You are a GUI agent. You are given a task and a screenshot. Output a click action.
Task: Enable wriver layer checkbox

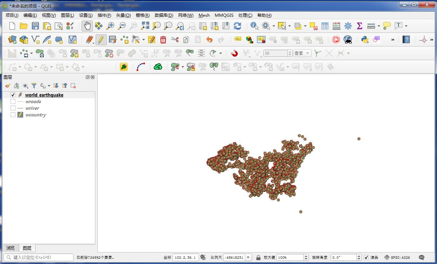coord(13,108)
